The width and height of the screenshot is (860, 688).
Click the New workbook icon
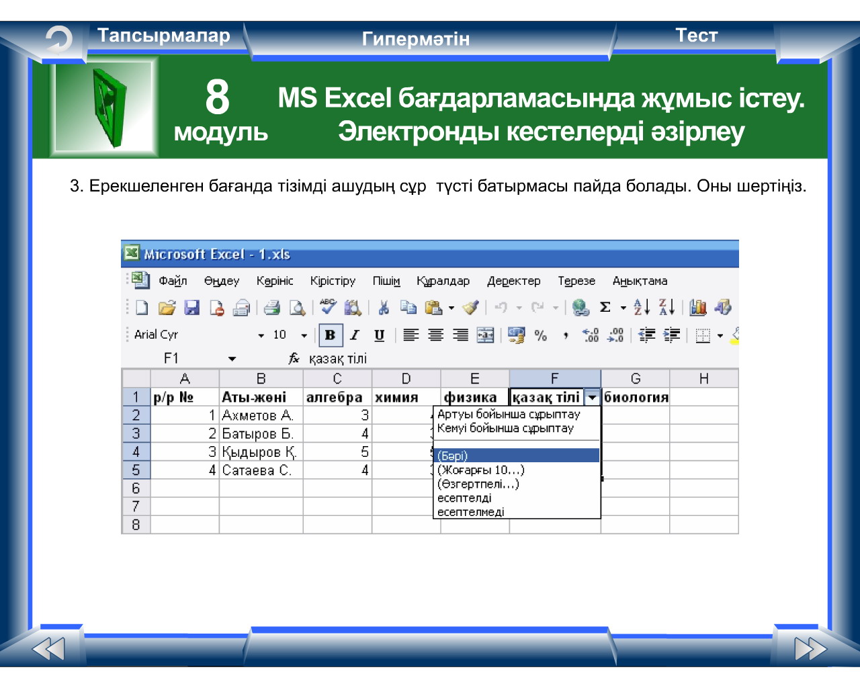click(x=142, y=308)
